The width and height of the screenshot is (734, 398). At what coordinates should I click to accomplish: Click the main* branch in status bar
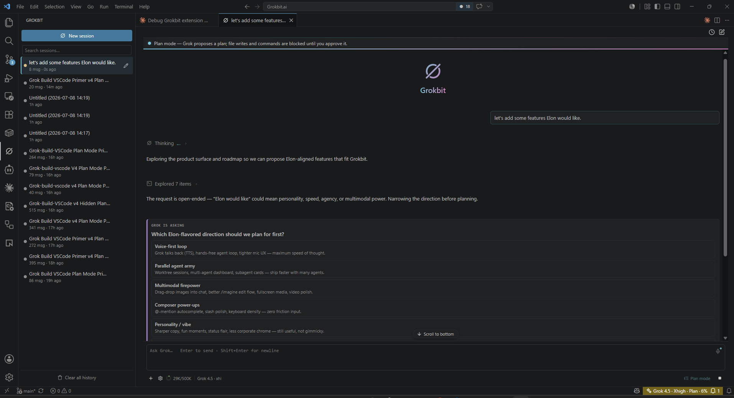pos(26,391)
